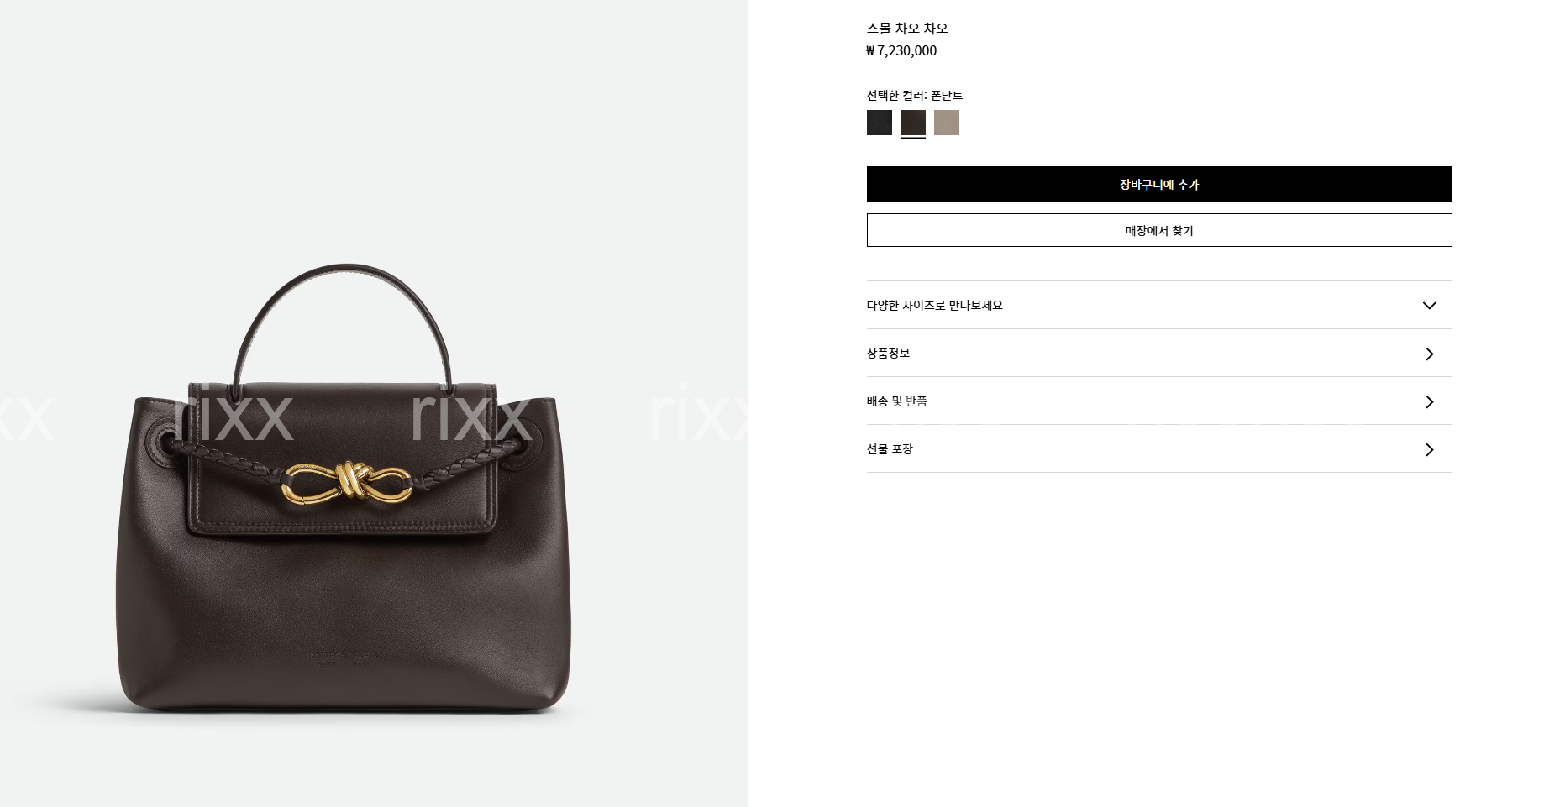This screenshot has width=1544, height=807.
Task: Click the embossed logo on the bag front
Action: (344, 658)
